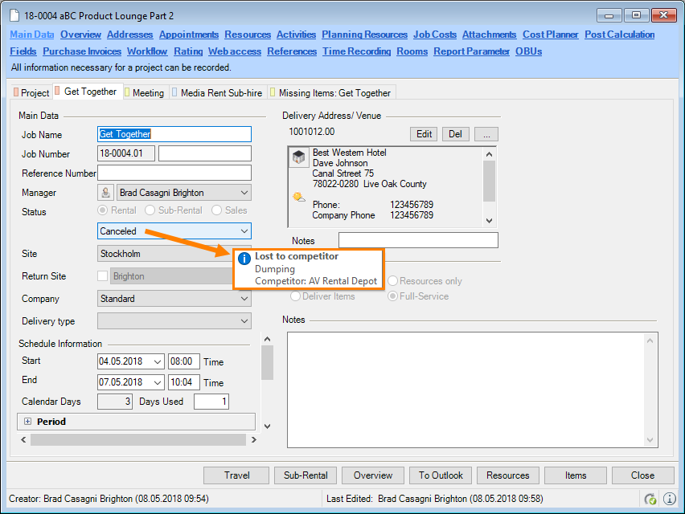Viewport: 685px width, 514px height.
Task: Click the horizontal scrollbar under Period
Action: [x=137, y=440]
